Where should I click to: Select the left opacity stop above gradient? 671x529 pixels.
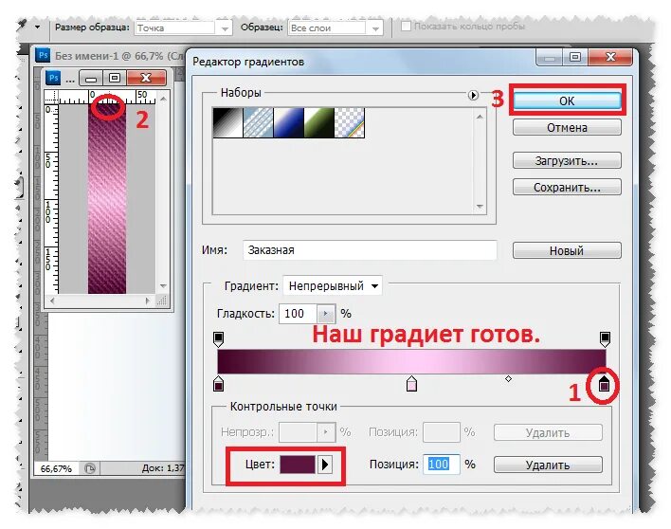pos(218,339)
